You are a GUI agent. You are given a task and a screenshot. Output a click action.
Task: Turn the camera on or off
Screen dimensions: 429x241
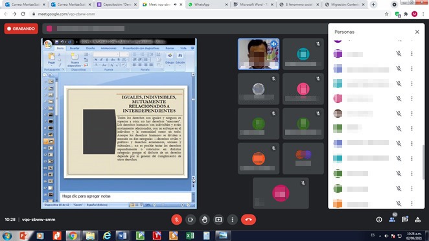pyautogui.click(x=191, y=220)
